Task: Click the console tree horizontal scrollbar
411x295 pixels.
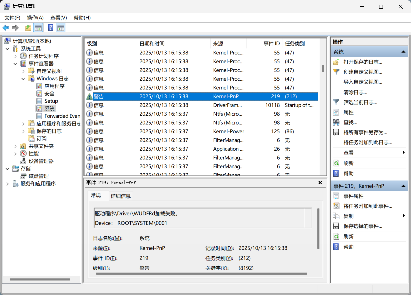Action: coord(40,279)
